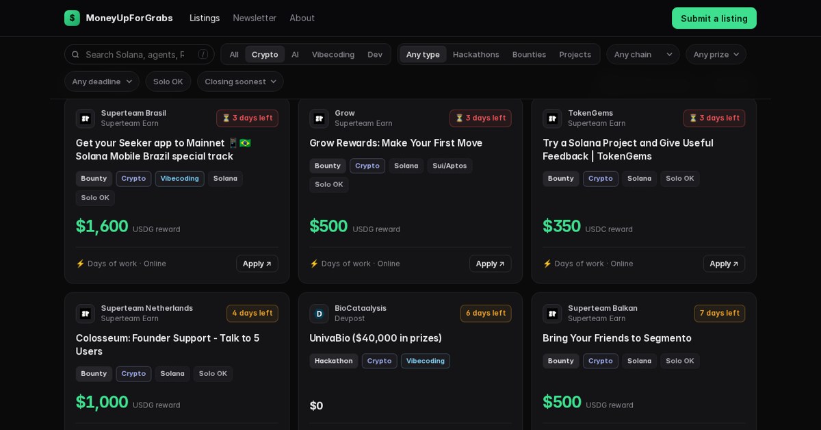Click the $1,600 reward amount
The height and width of the screenshot is (430, 821).
point(102,226)
